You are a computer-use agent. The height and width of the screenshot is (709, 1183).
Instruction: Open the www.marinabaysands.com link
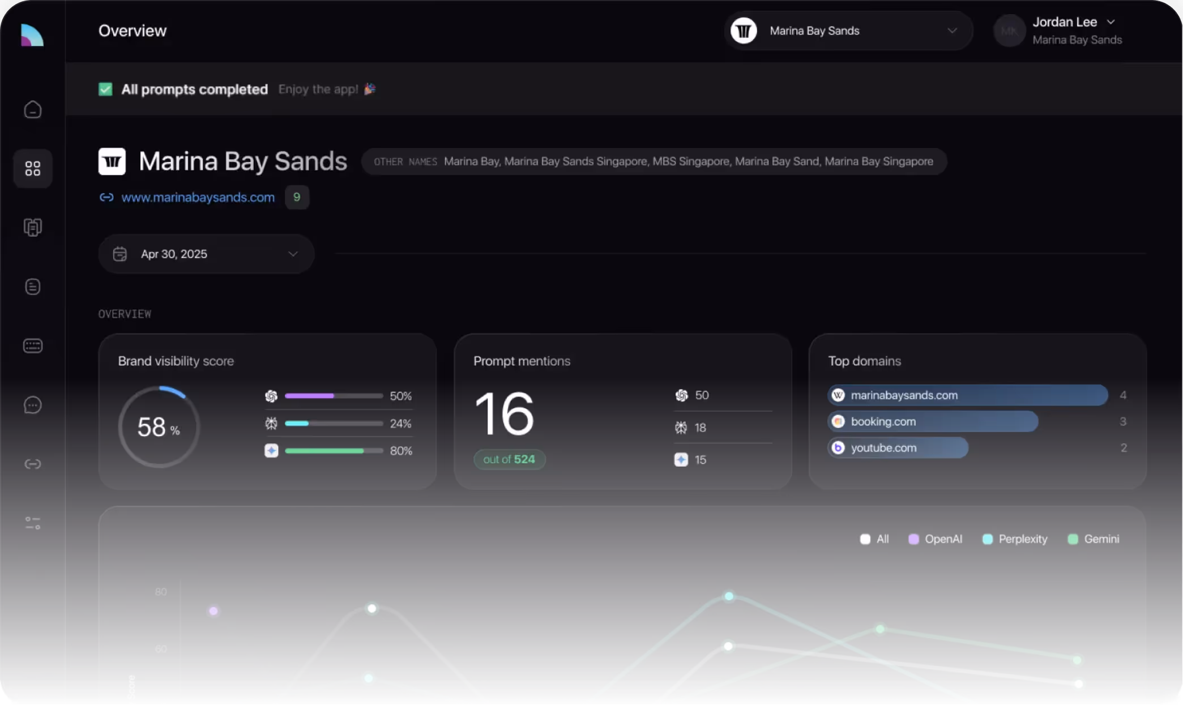[198, 197]
